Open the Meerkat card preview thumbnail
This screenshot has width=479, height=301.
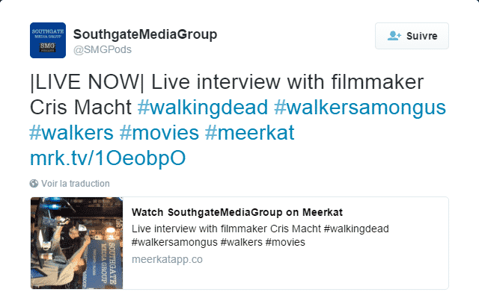click(76, 243)
